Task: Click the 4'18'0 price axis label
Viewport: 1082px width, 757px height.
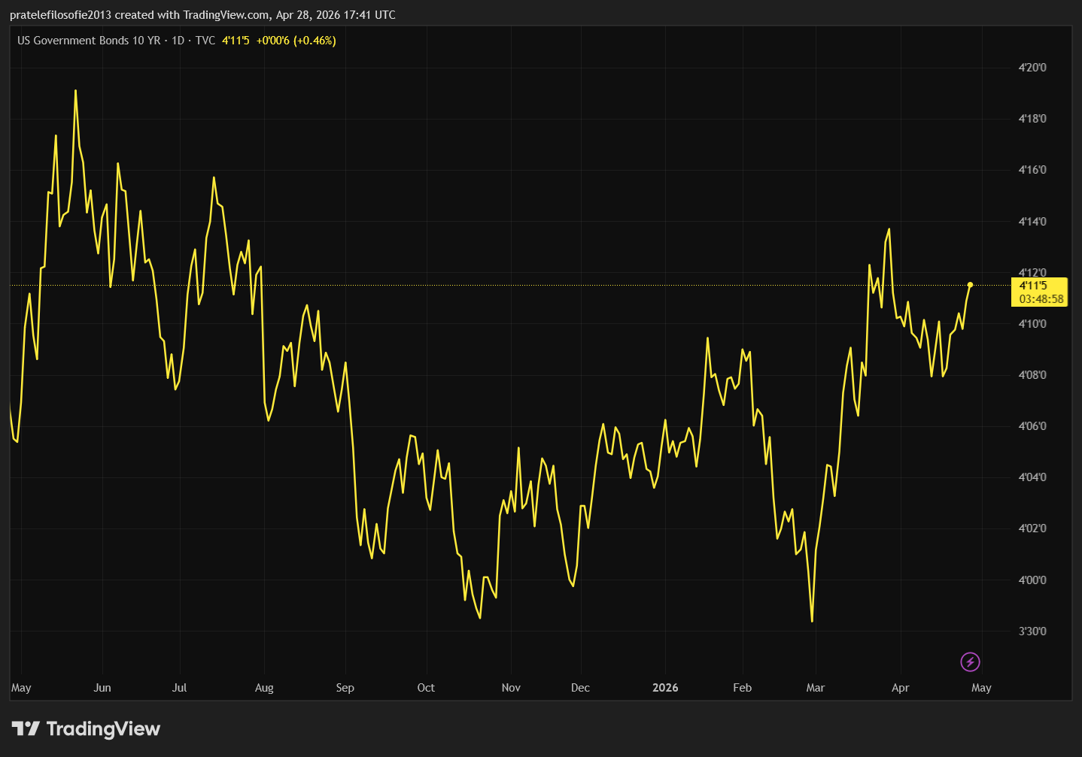Action: click(x=1032, y=119)
